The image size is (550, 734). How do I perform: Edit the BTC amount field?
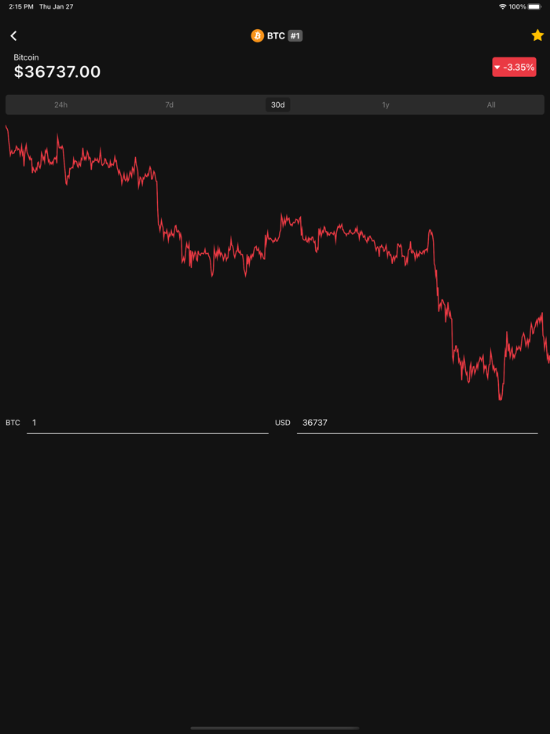click(148, 423)
